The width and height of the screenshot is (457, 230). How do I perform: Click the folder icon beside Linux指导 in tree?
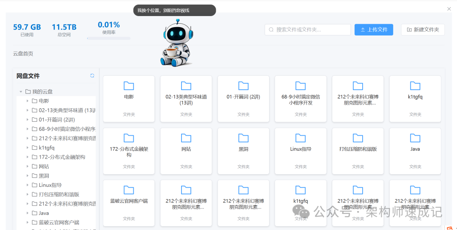pyautogui.click(x=34, y=185)
